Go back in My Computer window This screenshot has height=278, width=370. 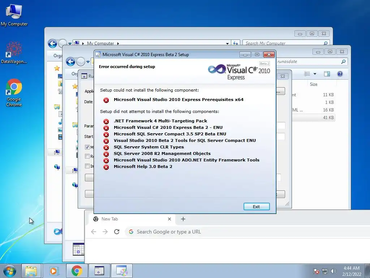point(52,43)
